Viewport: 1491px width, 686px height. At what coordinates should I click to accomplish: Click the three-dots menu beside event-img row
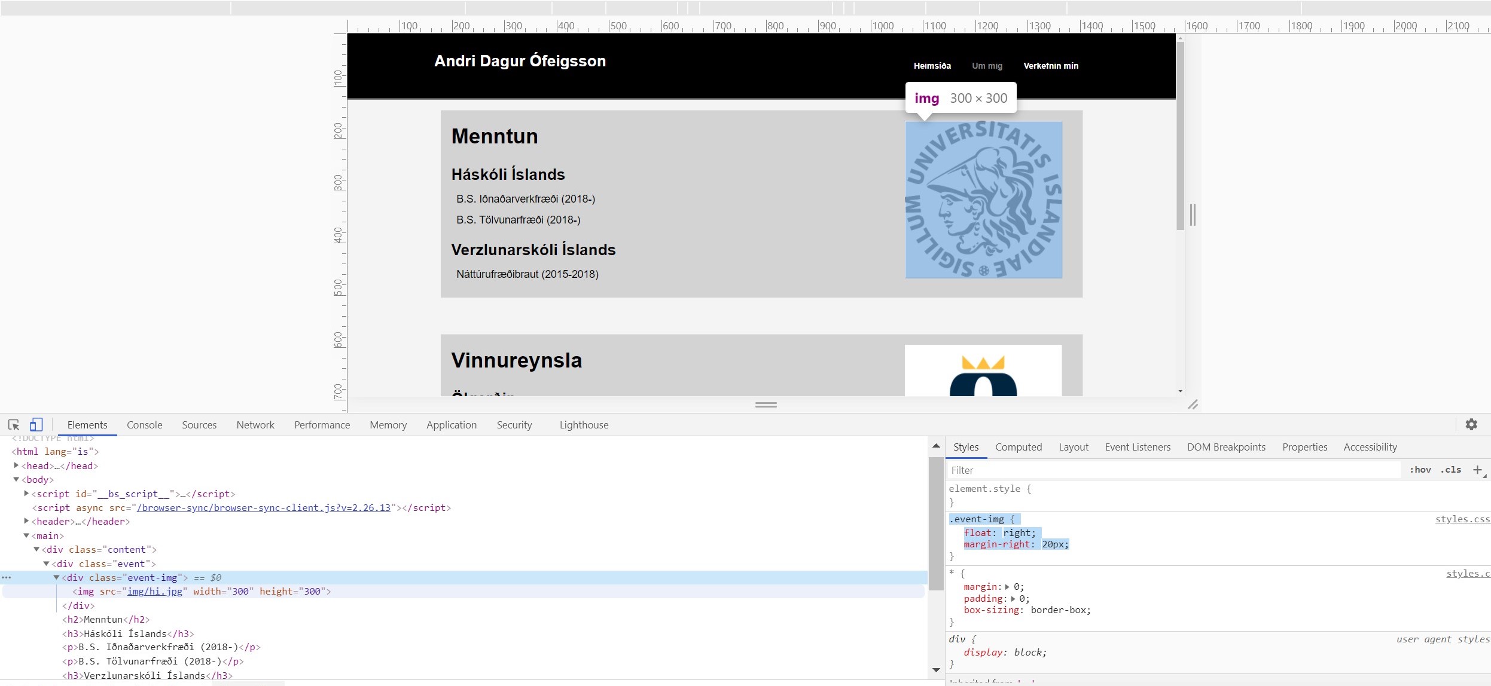point(6,578)
